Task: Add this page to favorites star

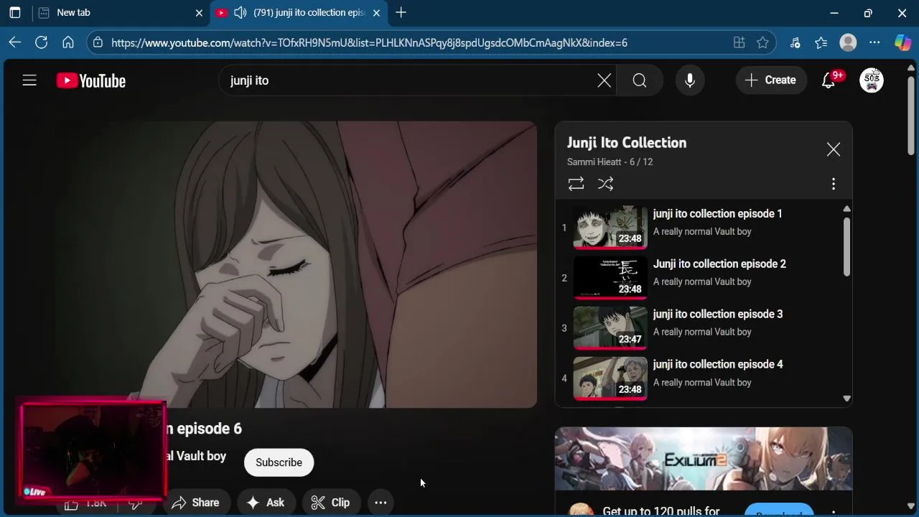Action: [762, 43]
